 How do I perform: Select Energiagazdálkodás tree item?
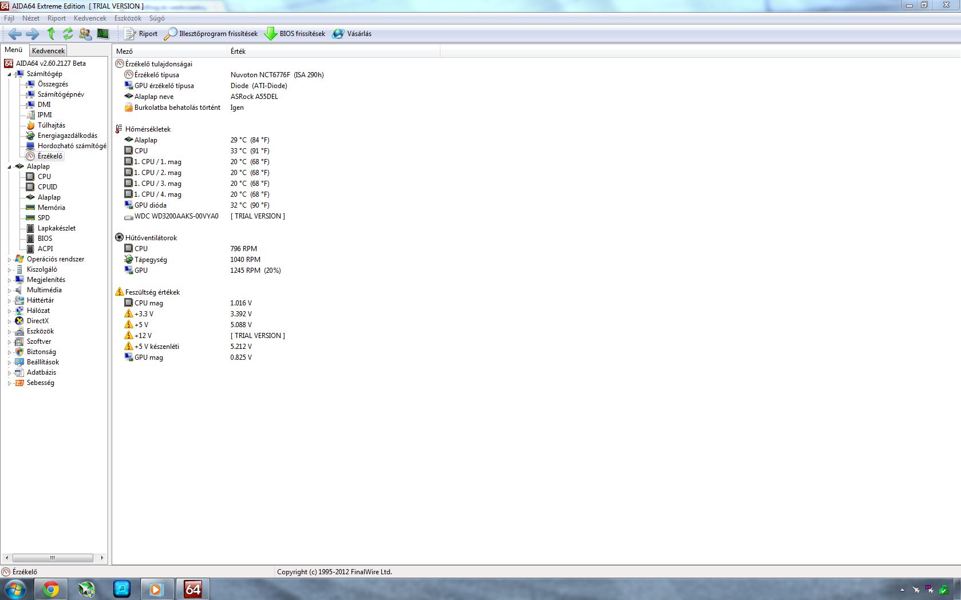point(68,136)
